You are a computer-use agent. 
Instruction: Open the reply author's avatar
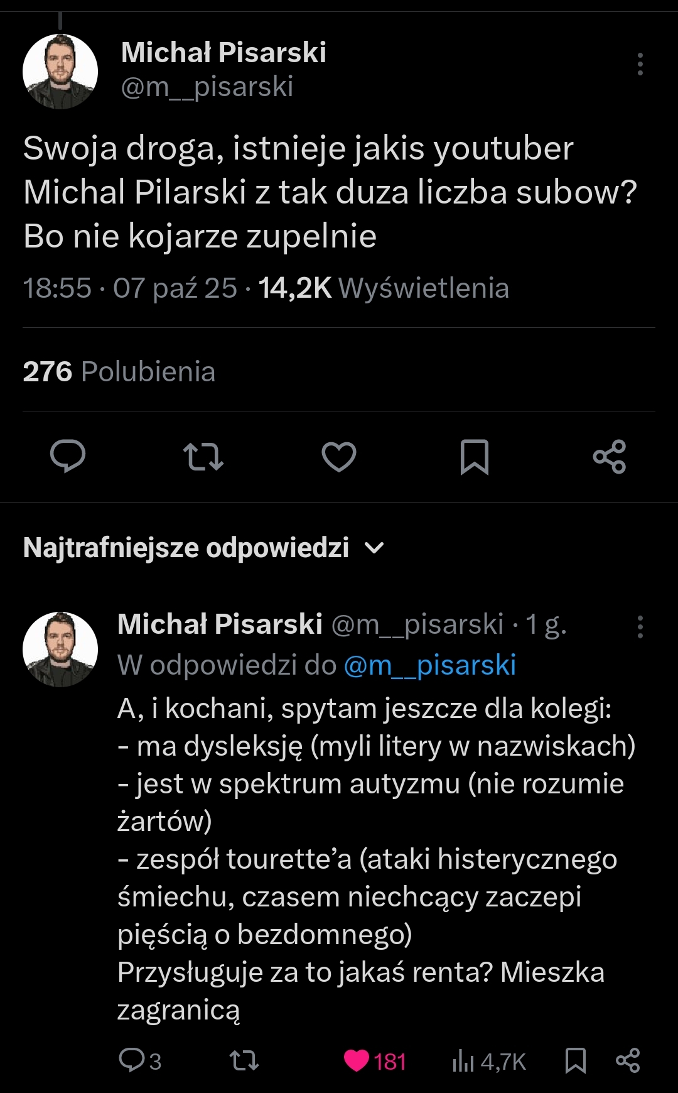(x=60, y=650)
